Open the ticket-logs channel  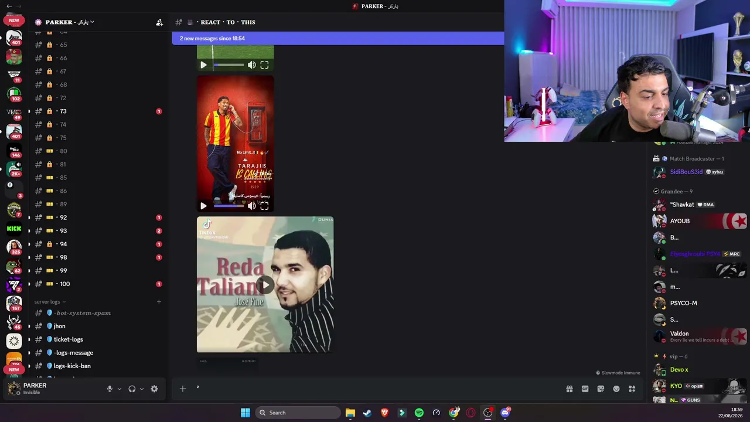(98, 339)
